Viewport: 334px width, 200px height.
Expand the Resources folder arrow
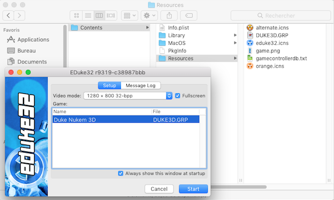point(235,58)
